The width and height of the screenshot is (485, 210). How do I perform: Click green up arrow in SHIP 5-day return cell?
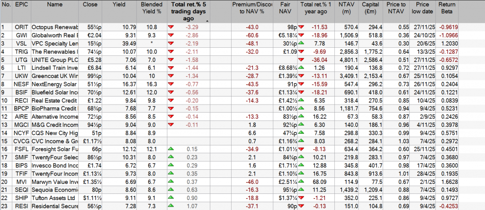pos(171,198)
